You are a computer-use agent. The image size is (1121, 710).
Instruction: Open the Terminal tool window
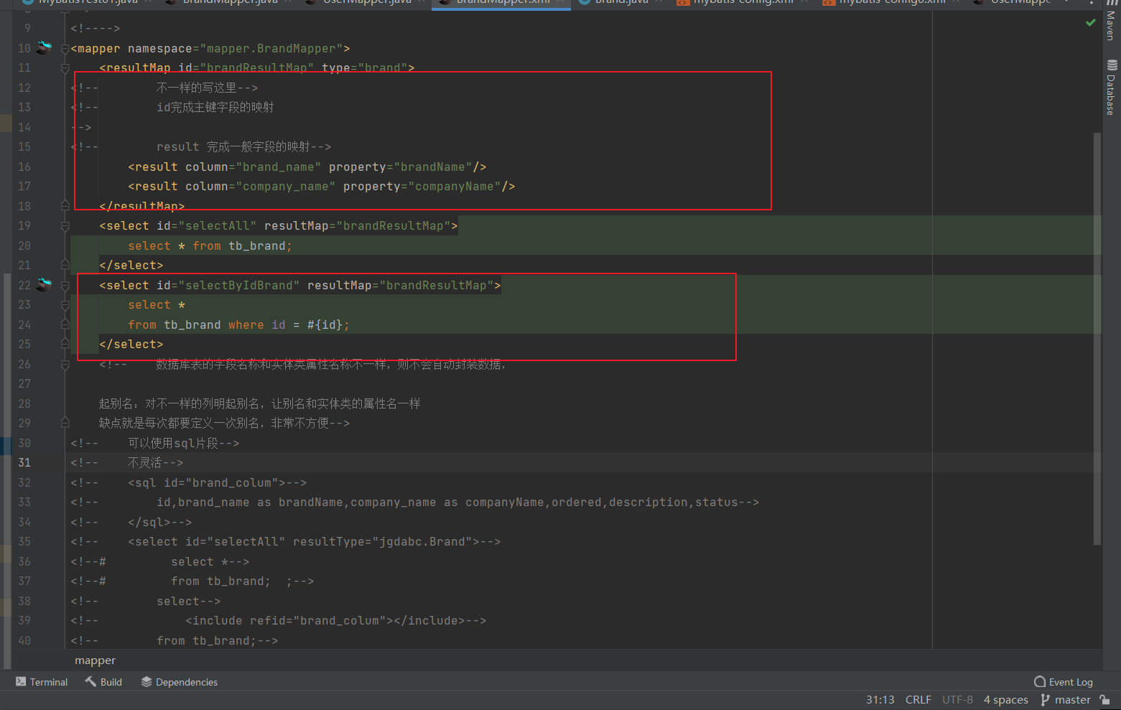(42, 682)
